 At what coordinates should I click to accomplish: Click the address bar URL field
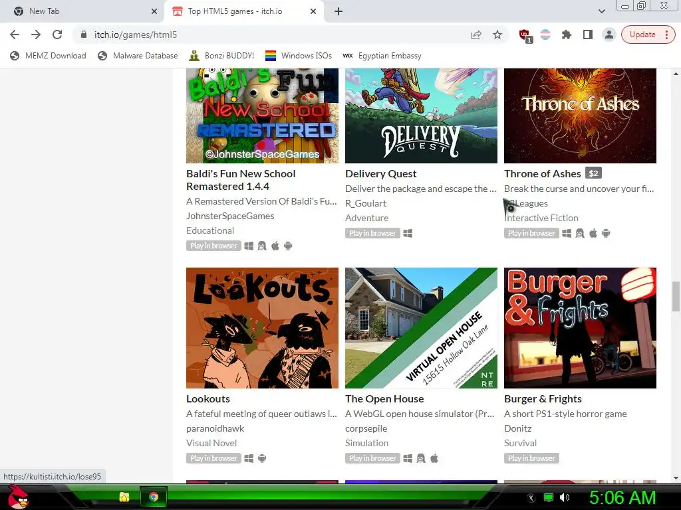click(269, 35)
